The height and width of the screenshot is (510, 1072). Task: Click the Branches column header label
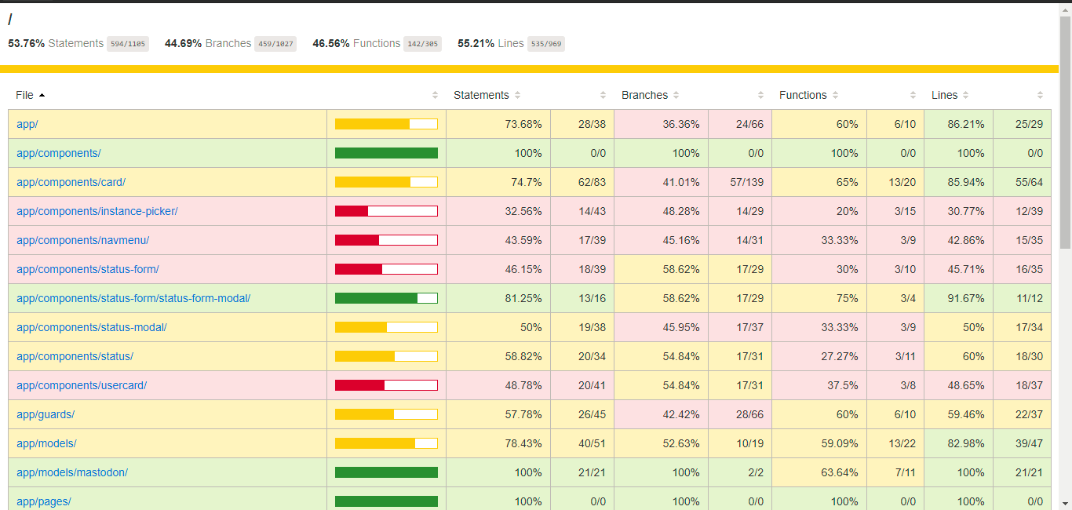[644, 95]
